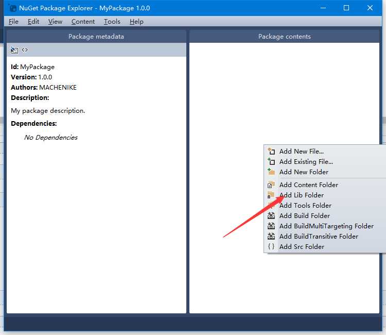Image resolution: width=386 pixels, height=335 pixels.
Task: Click the Package contents panel header
Action: point(284,37)
